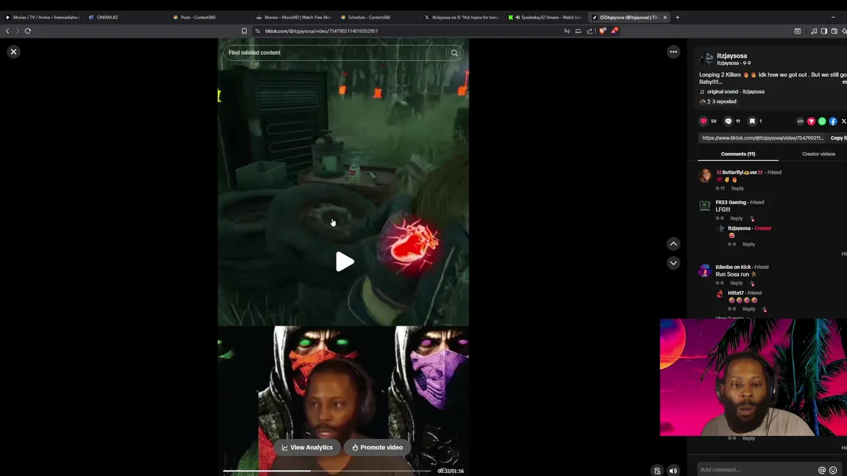Click the search magnifier in Find related content
Screen dimensions: 847x476
(x=454, y=53)
